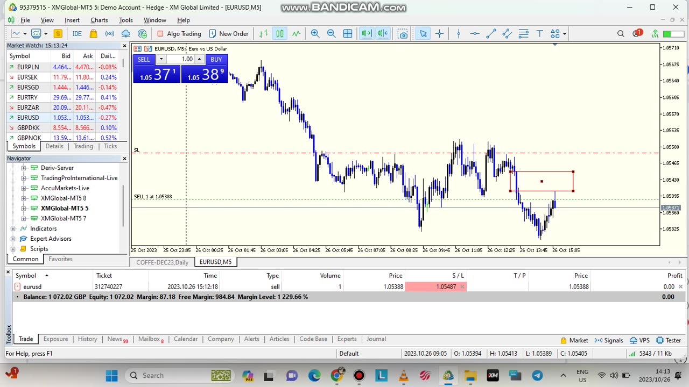The width and height of the screenshot is (689, 387).
Task: Open the Journal tab in Toolbox
Action: coord(376,339)
